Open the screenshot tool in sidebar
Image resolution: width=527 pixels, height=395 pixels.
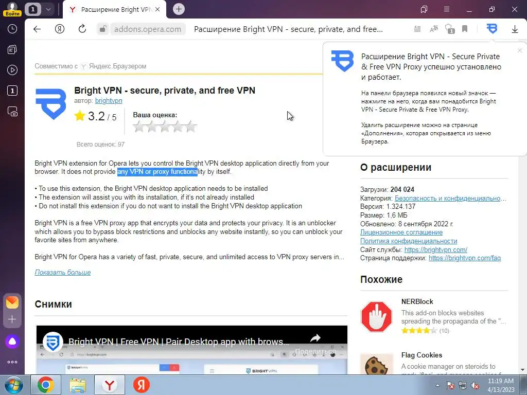(12, 111)
